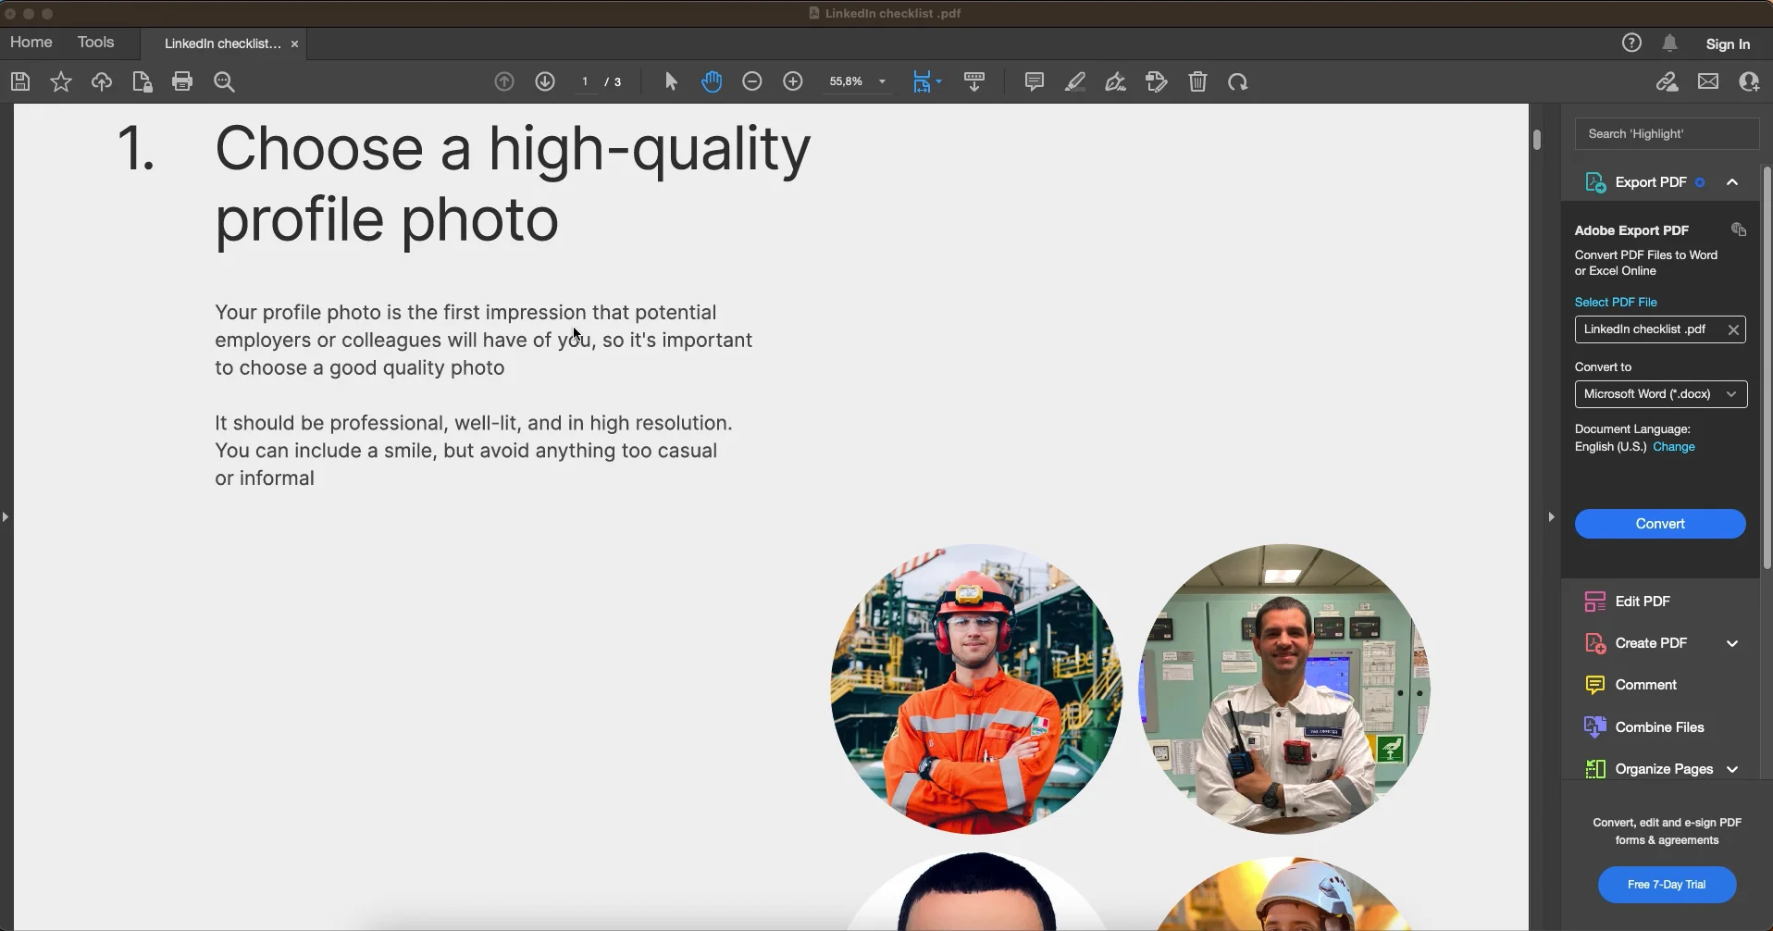This screenshot has width=1773, height=931.
Task: Click the Search 'Highlight' tools field
Action: point(1667,133)
